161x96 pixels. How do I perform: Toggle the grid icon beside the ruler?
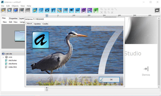pos(47,16)
